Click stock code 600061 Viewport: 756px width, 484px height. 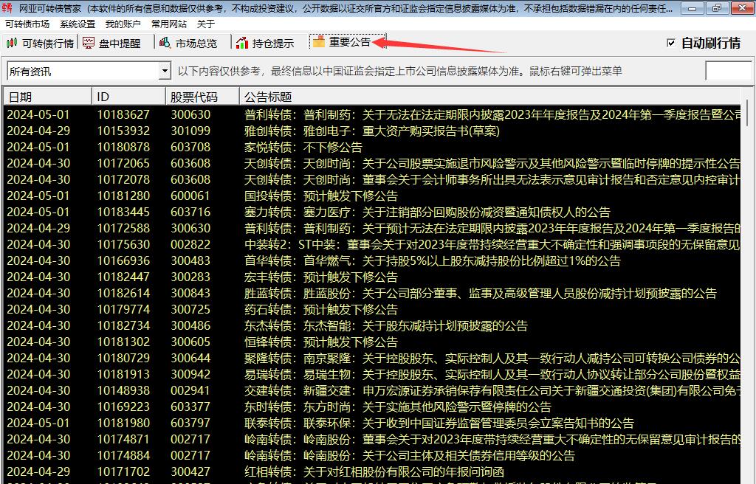tap(190, 196)
